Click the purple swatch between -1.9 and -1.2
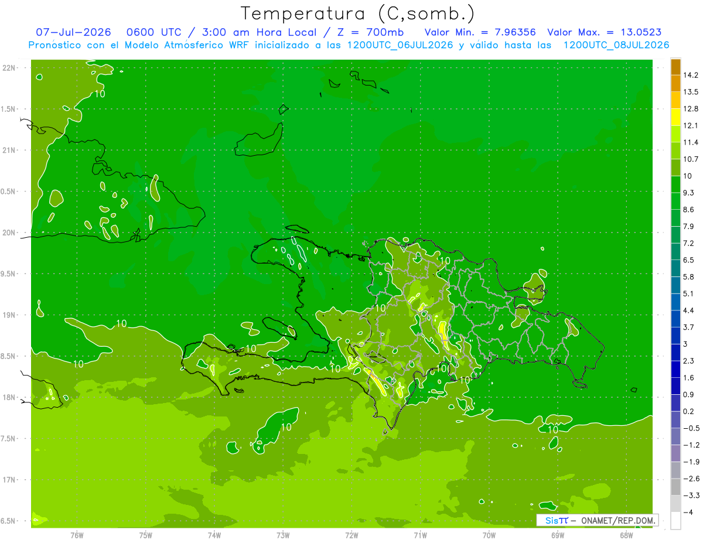Screen dimensions: 703x543 tap(675, 453)
